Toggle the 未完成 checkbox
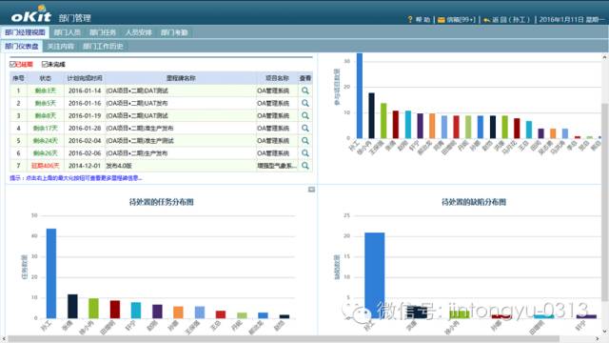609x343 pixels. coord(45,64)
